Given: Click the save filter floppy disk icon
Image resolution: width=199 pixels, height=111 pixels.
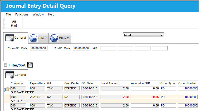Looking at the screenshot, I should tap(30, 65).
